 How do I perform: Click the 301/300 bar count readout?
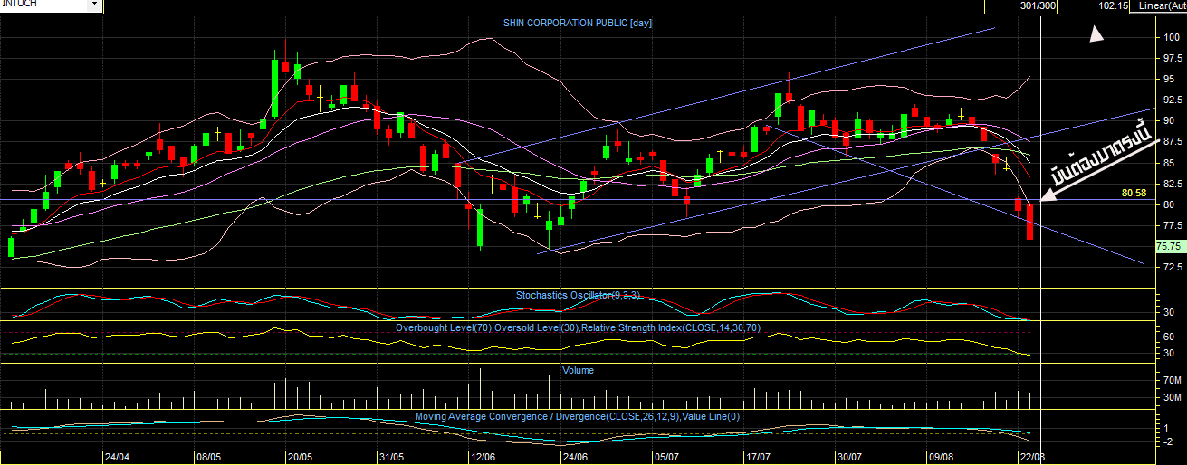point(1039,5)
